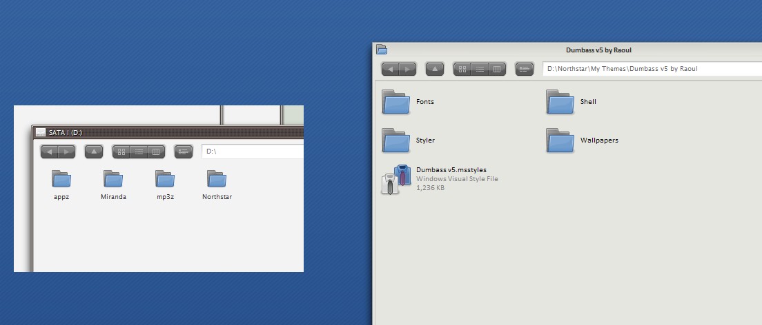The image size is (762, 325).
Task: Click the SATA I (D:) window title text
Action: (66, 132)
